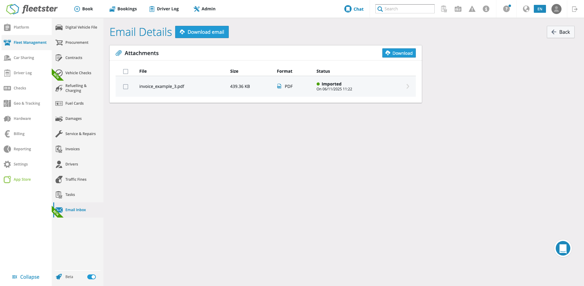Click the Traffic Fines icon
The height and width of the screenshot is (286, 584).
(59, 180)
